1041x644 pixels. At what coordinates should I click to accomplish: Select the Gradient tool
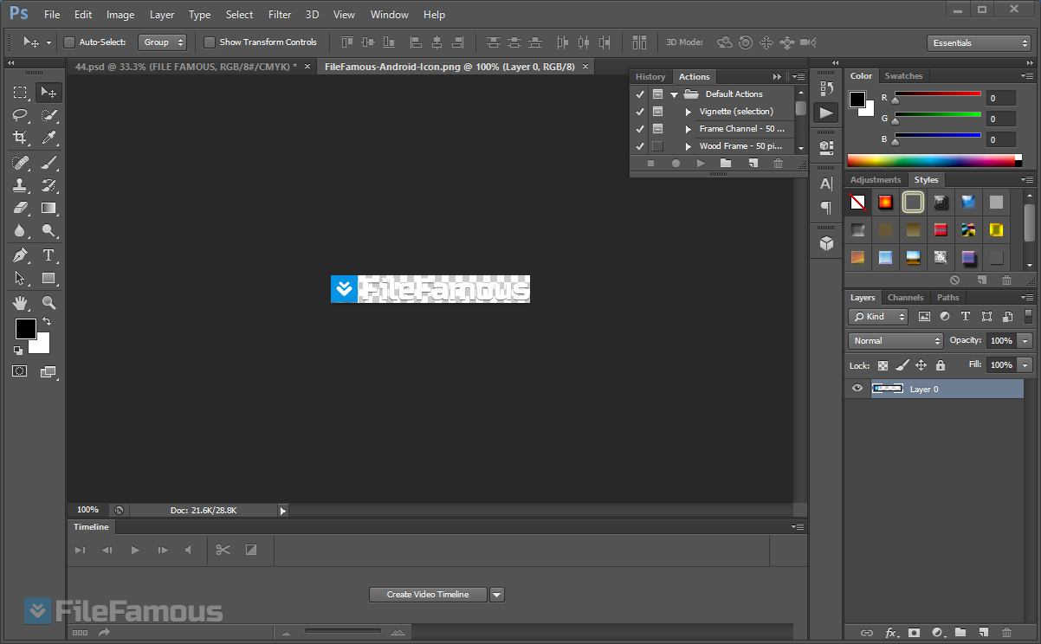[48, 208]
